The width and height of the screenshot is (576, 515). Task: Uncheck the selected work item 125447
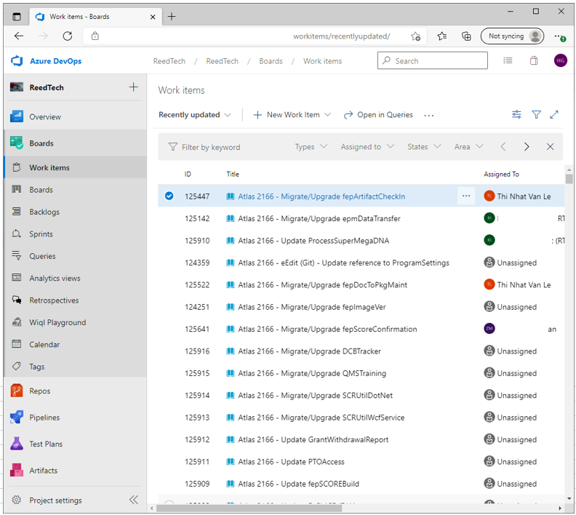click(x=169, y=196)
